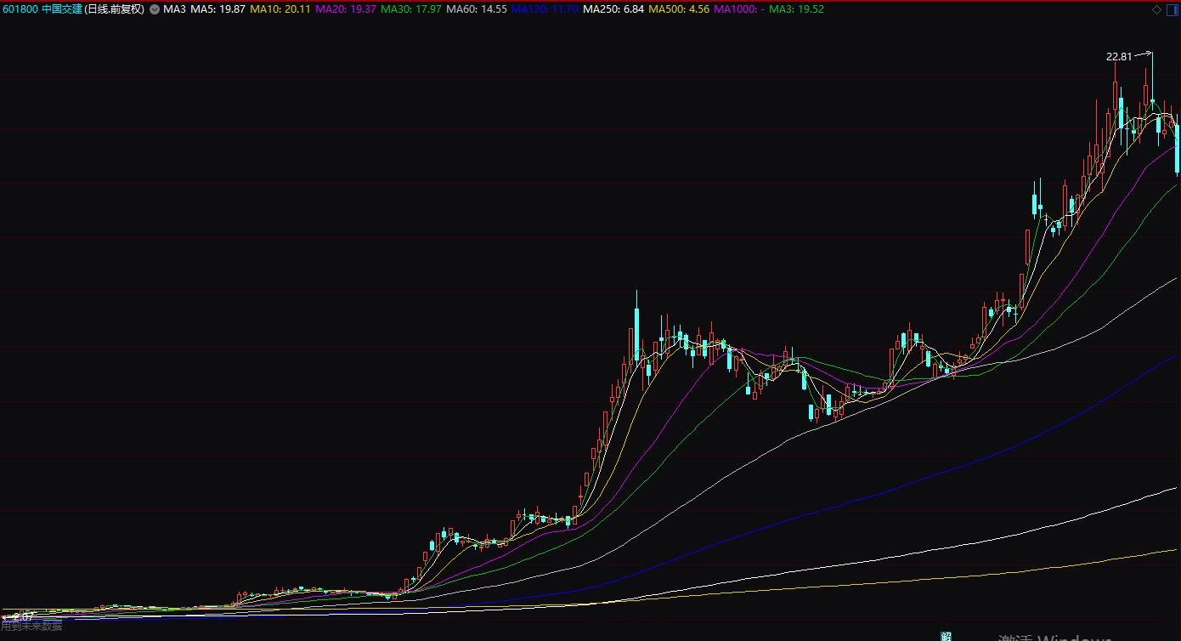Click the 中国交建 stock name
The width and height of the screenshot is (1181, 641).
pyautogui.click(x=62, y=9)
